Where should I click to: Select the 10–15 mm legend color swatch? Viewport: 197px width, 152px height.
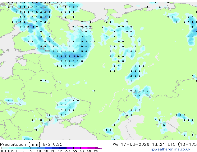[x=41, y=148]
